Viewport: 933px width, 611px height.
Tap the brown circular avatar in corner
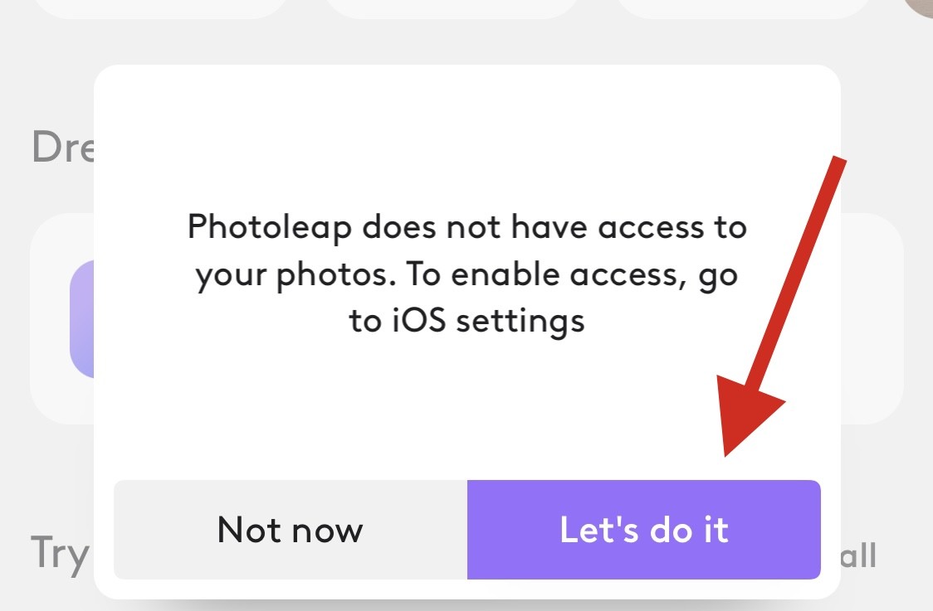(920, 7)
